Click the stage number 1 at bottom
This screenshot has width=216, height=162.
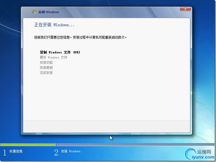[x=5, y=152]
